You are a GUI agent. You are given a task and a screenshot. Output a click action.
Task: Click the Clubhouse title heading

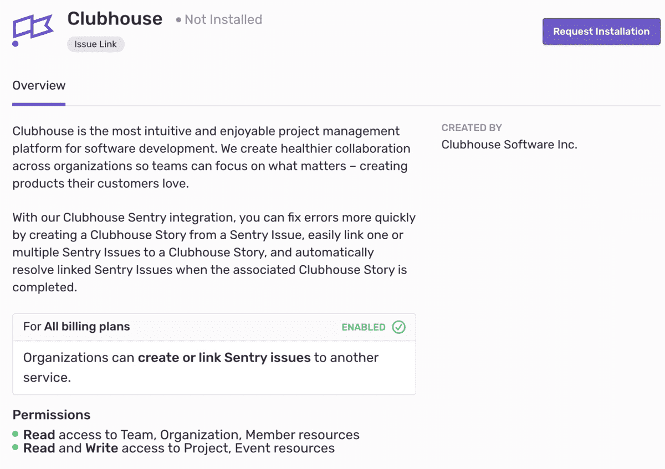click(115, 19)
